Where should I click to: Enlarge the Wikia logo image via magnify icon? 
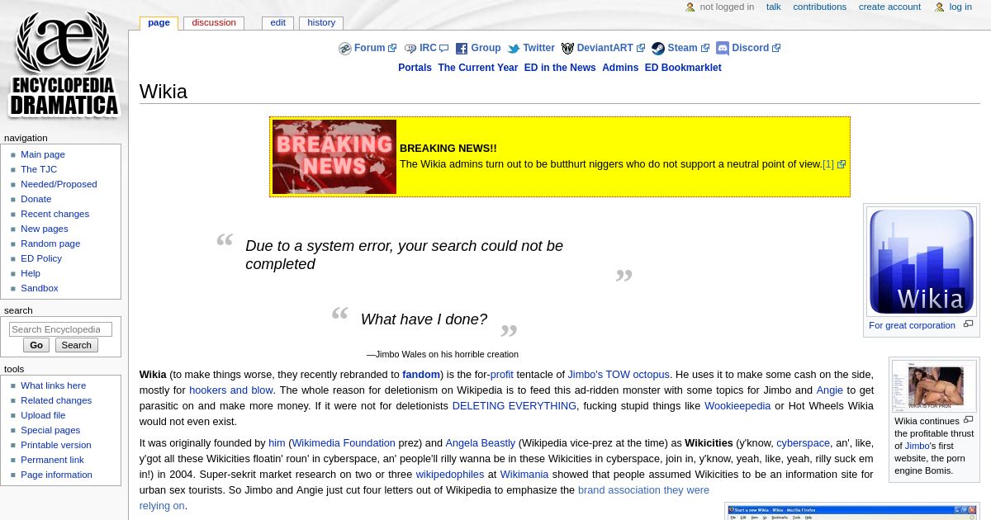tap(968, 324)
